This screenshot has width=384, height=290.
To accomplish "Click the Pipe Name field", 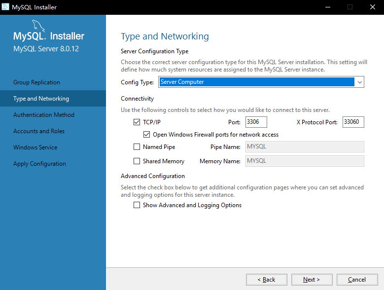I will 305,146.
